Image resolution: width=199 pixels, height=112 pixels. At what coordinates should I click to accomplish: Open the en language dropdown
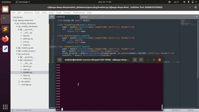[176, 2]
